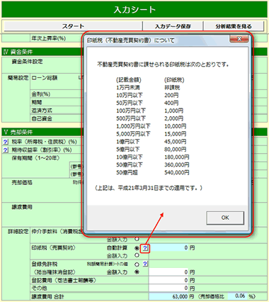This screenshot has width=269, height=302.
Task: Click the 保有期間（1～20年） label
Action: [x=36, y=158]
